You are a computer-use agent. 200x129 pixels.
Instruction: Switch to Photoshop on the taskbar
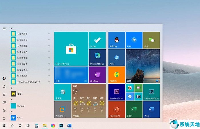[61, 126]
